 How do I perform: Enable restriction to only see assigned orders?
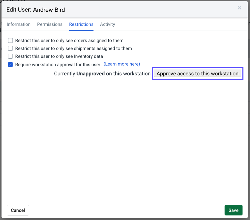(x=10, y=40)
